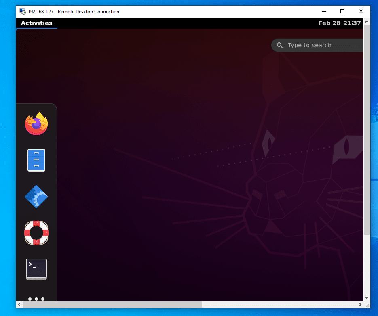Image resolution: width=378 pixels, height=316 pixels.
Task: Open the Activities overview
Action: 36,23
